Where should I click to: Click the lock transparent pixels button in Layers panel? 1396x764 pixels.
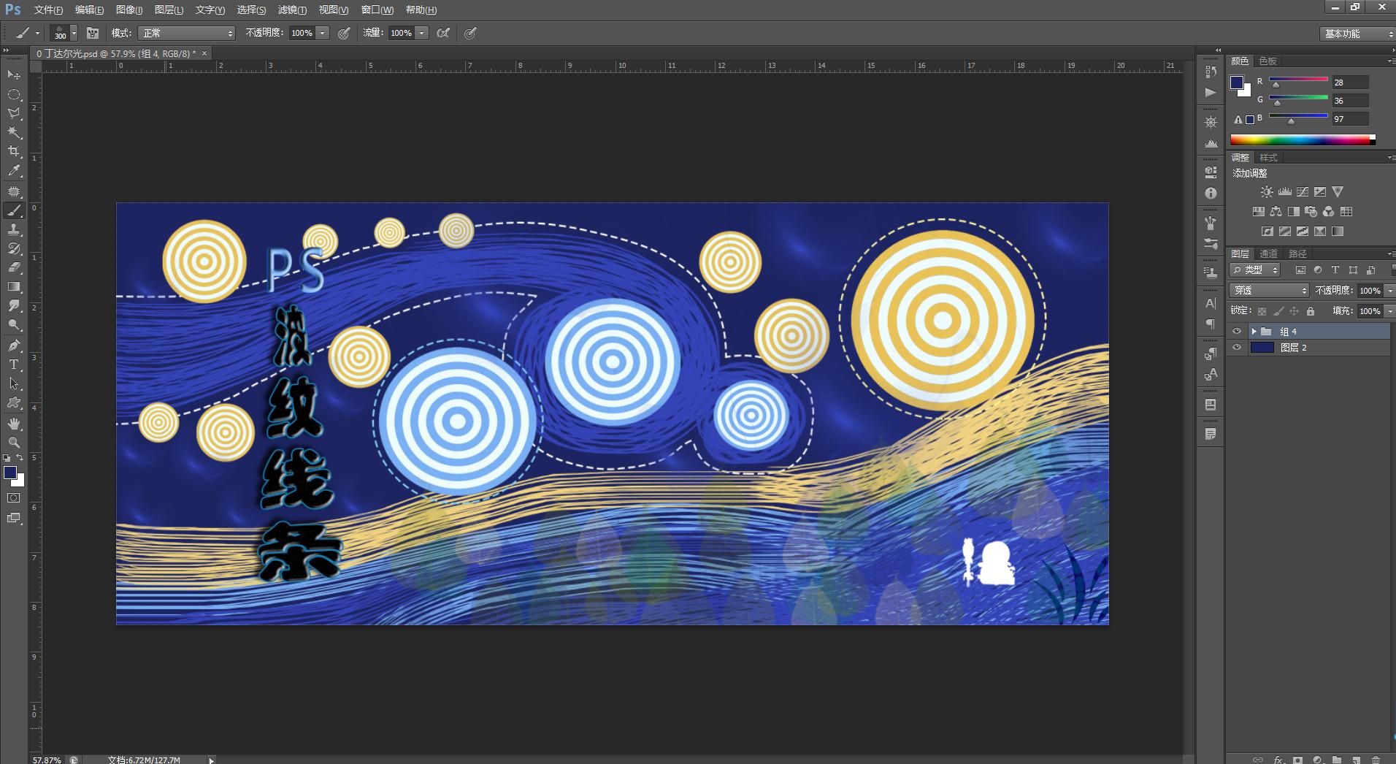coord(1262,310)
